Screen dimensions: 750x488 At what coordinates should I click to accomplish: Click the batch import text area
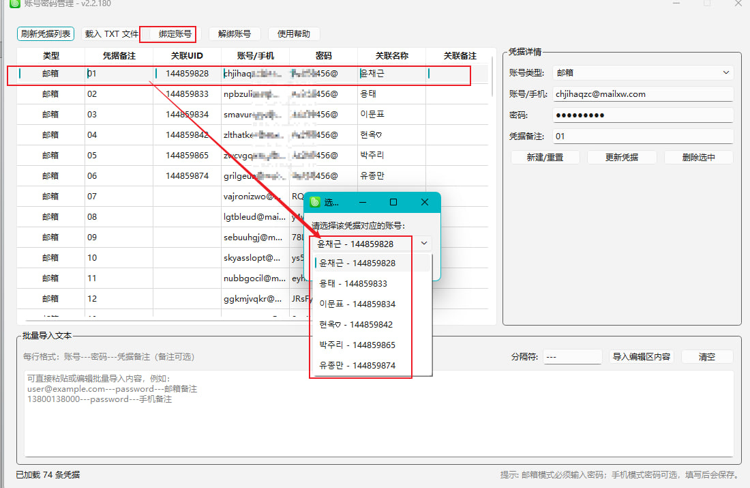coord(379,414)
